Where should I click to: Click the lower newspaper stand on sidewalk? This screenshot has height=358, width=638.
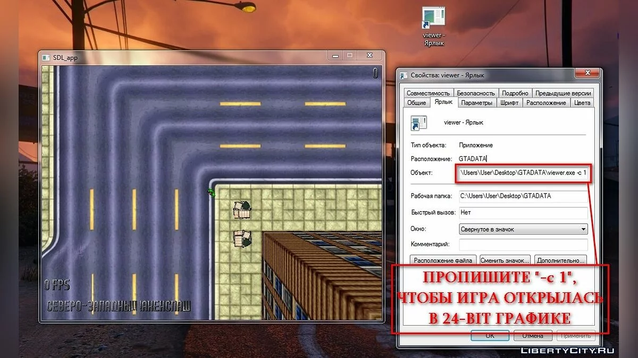click(x=242, y=238)
